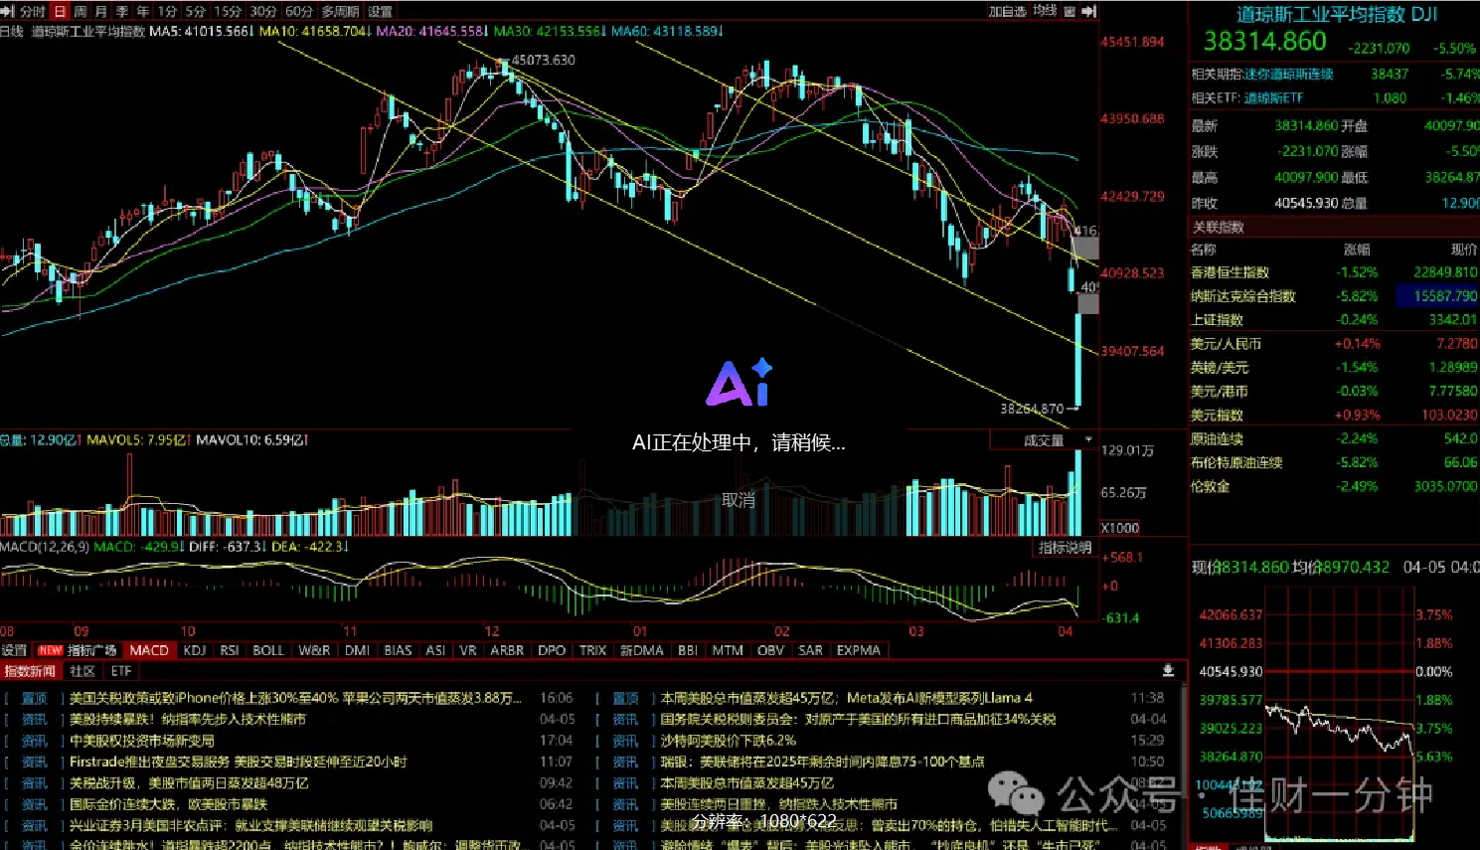1480x850 pixels.
Task: Select the BBI indicator tab
Action: click(688, 650)
